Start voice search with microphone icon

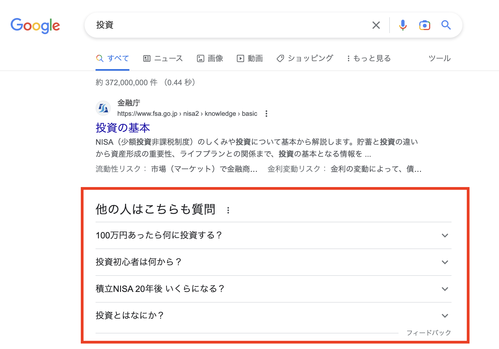click(403, 25)
